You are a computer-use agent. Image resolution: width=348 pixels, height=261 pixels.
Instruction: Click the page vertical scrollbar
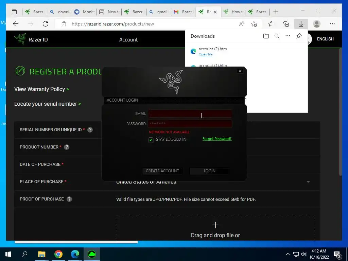pos(340,112)
